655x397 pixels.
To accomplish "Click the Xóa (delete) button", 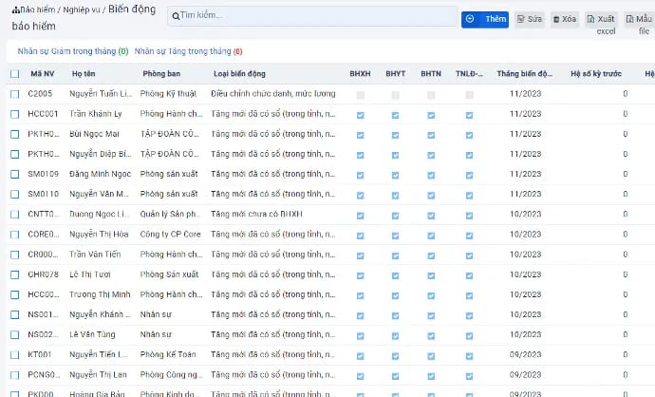I will 565,19.
